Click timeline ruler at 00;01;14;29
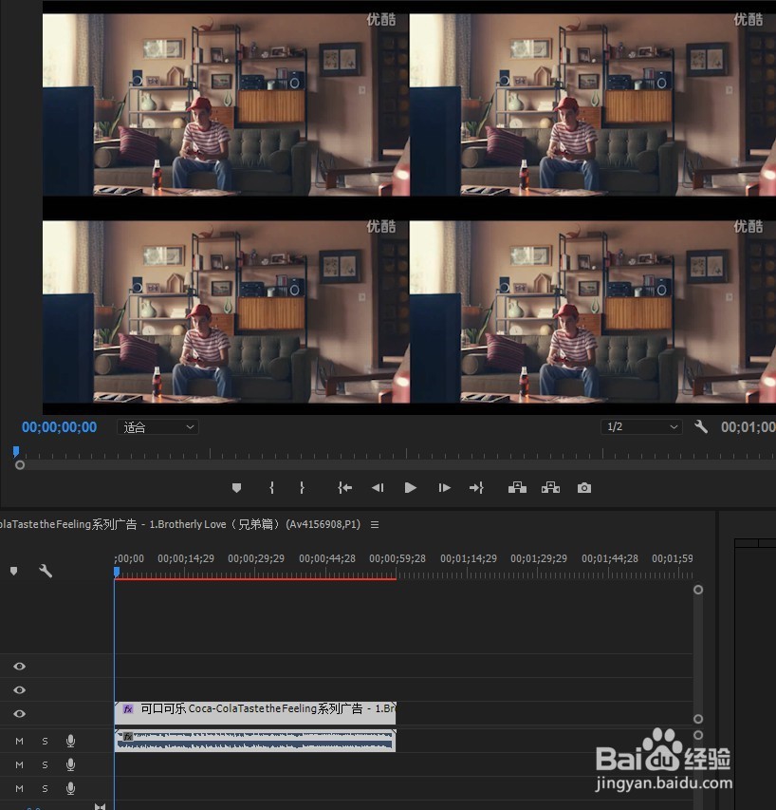Viewport: 776px width, 810px height. (x=469, y=558)
